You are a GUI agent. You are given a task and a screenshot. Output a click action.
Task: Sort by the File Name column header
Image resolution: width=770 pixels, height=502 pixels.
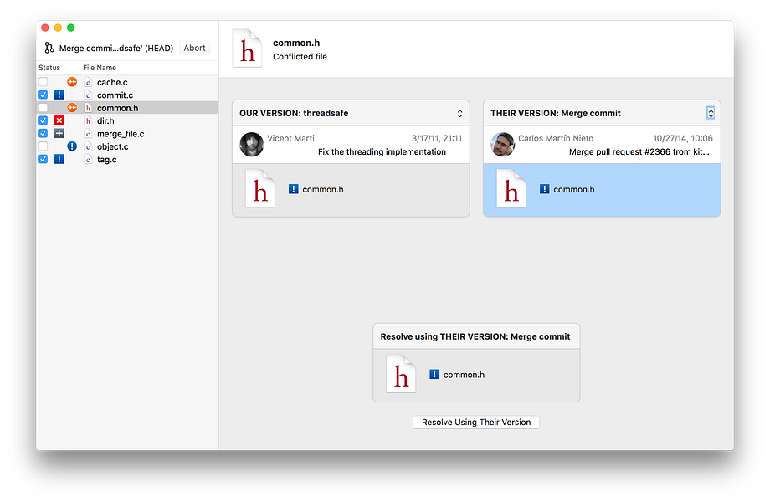point(100,68)
